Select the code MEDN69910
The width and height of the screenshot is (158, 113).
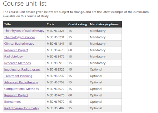pos(56,63)
